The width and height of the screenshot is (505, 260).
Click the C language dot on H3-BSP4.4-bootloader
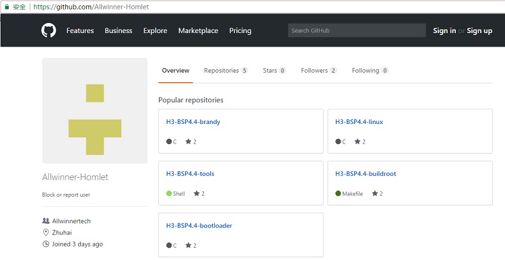(169, 245)
